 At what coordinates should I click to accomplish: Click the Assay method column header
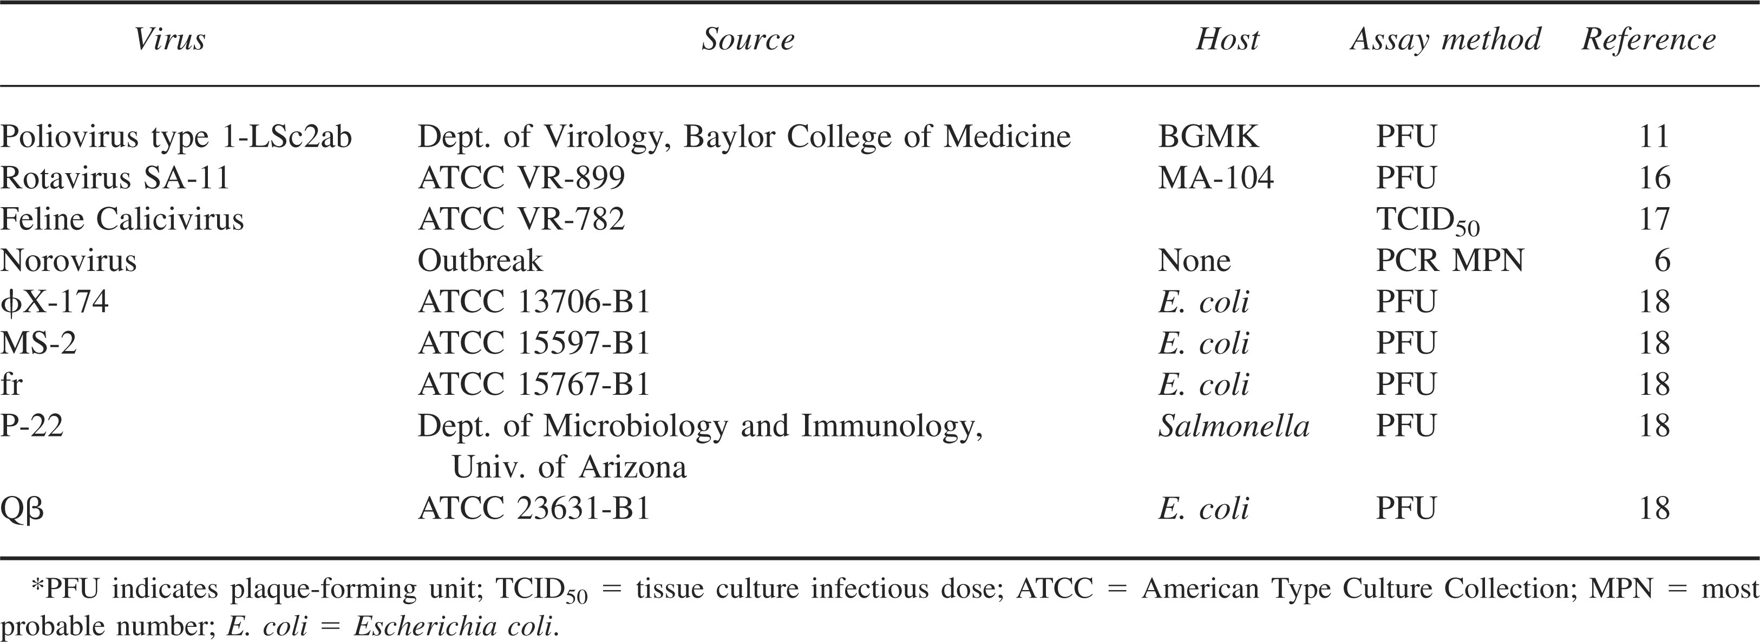[x=1445, y=39]
